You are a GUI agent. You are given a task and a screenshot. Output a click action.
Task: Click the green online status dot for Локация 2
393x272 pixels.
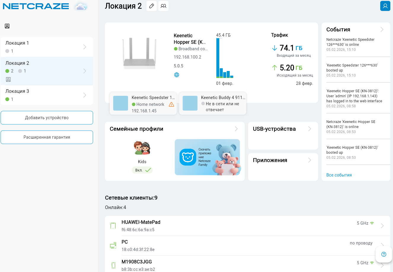[7, 71]
